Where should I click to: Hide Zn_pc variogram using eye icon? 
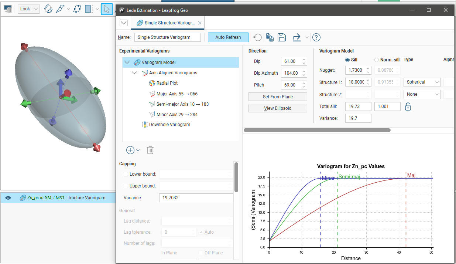click(8, 198)
